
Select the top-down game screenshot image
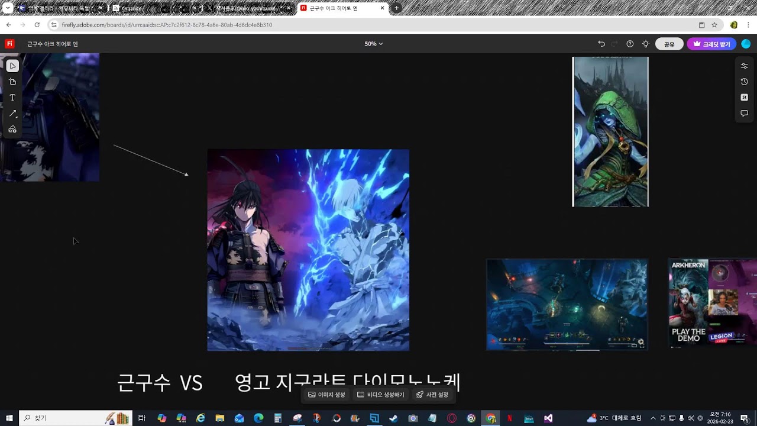(567, 304)
